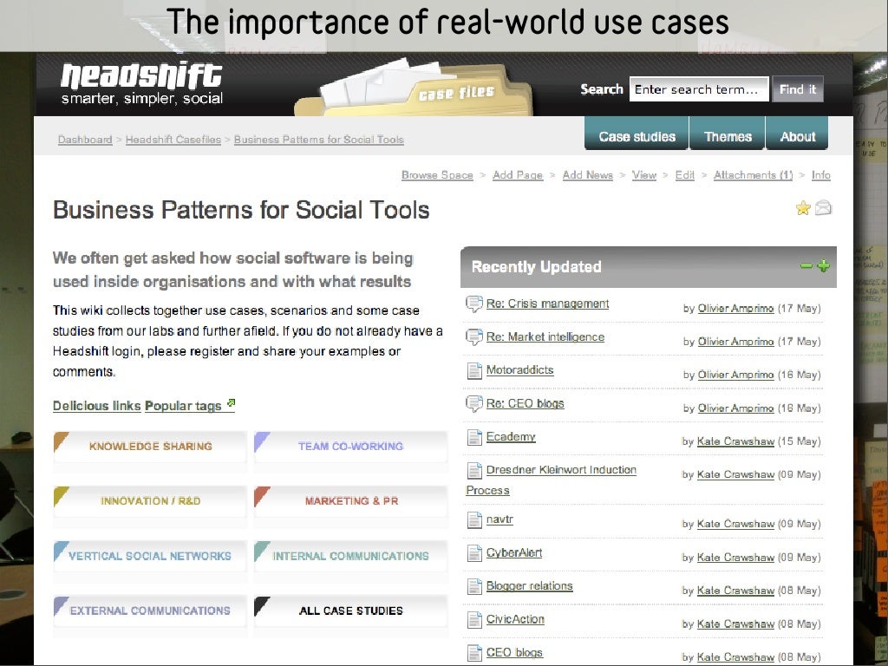Image resolution: width=888 pixels, height=666 pixels.
Task: Click external link icon after Popular tags
Action: tap(231, 403)
